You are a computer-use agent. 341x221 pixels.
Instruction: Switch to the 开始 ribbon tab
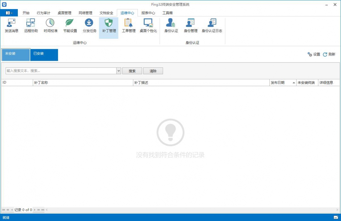coord(26,13)
